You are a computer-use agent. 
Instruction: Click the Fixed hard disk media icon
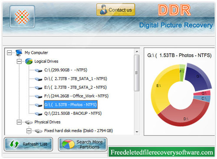tap(39, 131)
